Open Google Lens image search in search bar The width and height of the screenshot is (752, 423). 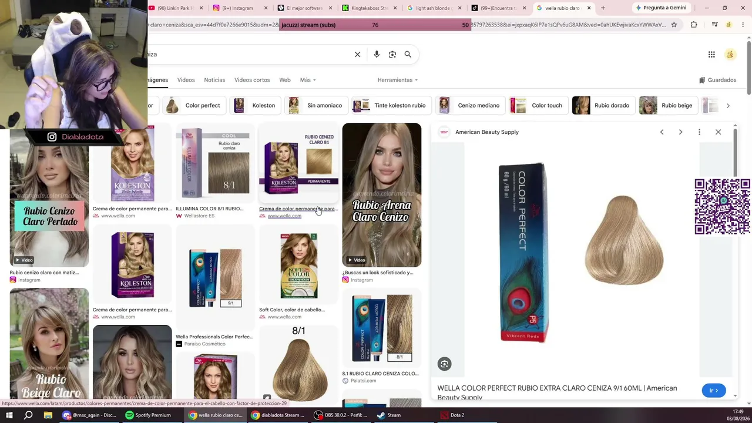pos(392,54)
